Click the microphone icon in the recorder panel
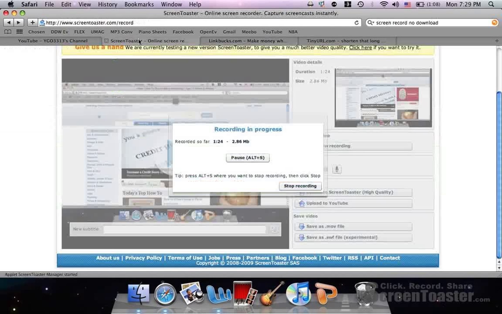Viewport: 502px width, 314px height. point(337,169)
